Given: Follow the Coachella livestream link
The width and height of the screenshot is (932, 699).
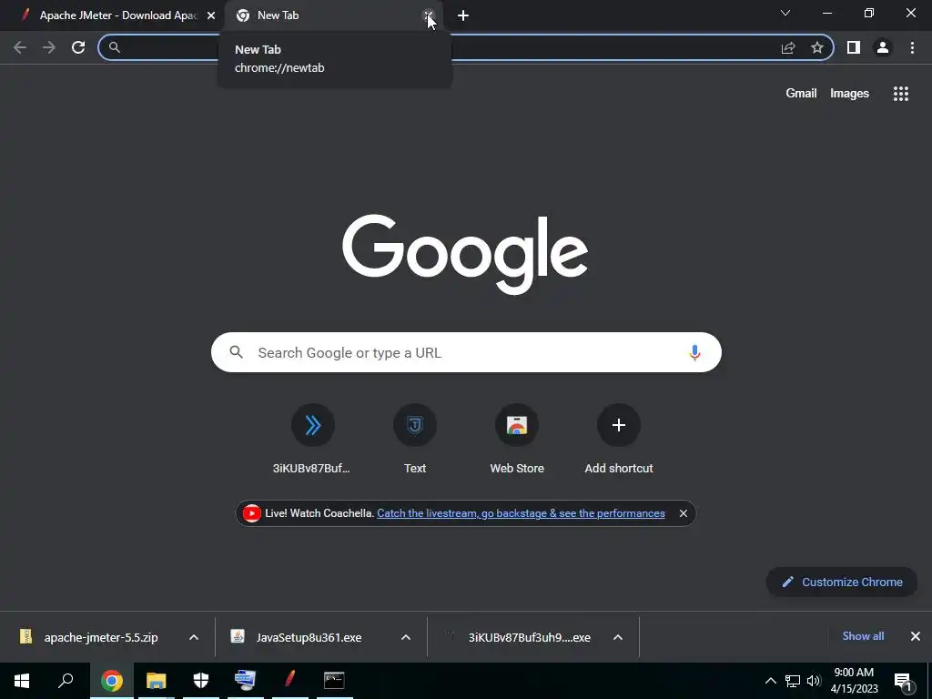Looking at the screenshot, I should pyautogui.click(x=521, y=513).
